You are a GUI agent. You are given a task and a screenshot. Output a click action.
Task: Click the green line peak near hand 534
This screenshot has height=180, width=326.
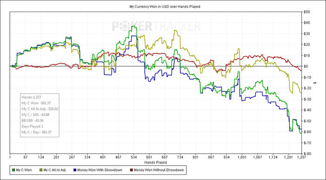pyautogui.click(x=134, y=26)
